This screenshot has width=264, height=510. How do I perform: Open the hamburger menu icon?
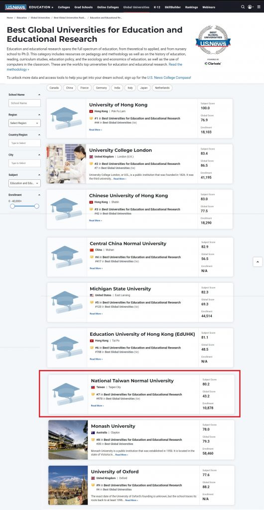click(259, 7)
